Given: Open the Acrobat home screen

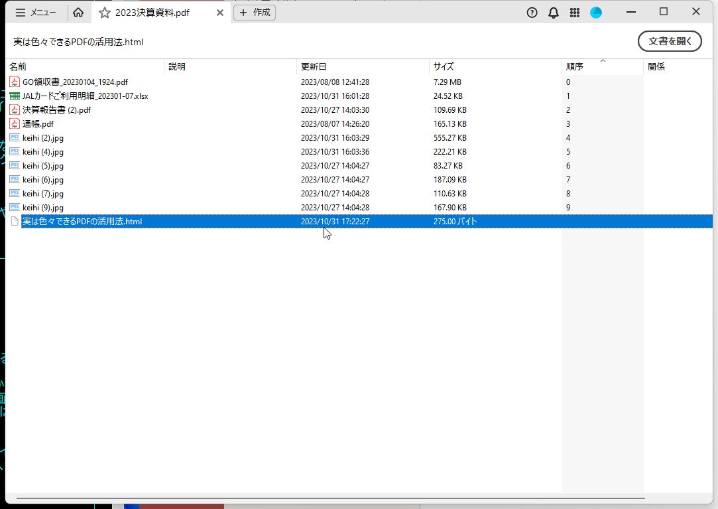Looking at the screenshot, I should [78, 12].
